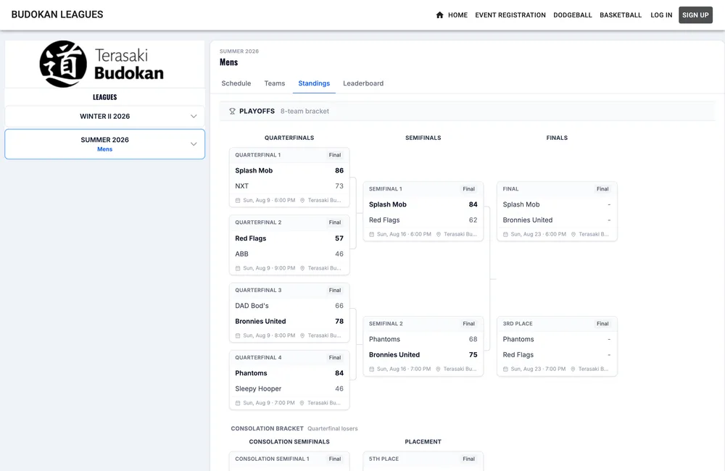Image resolution: width=725 pixels, height=471 pixels.
Task: Click location pin icon in Semifinal 1 card
Action: pyautogui.click(x=439, y=234)
